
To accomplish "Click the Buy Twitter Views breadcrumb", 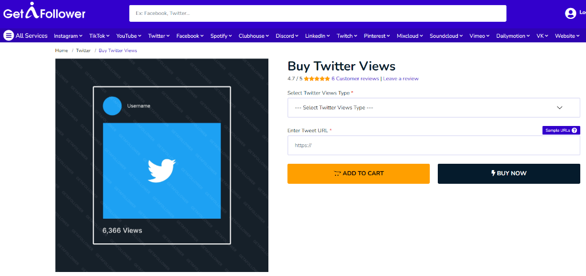I will coord(118,50).
